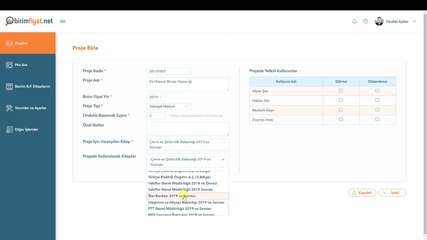The height and width of the screenshot is (240, 427).
Task: Click the Ondalık Basamak Sayısı field
Action: coord(156,116)
